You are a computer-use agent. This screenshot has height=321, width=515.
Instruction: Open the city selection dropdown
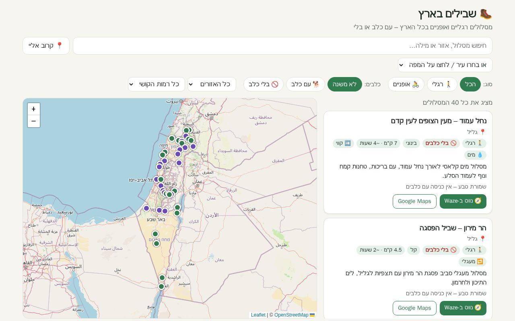click(x=445, y=65)
